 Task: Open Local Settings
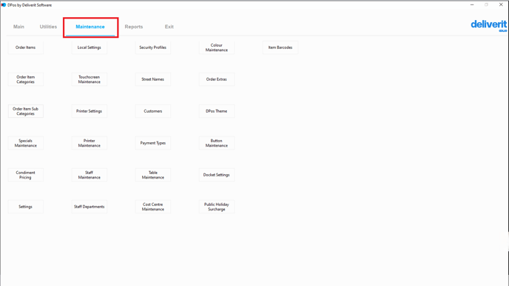(90, 47)
